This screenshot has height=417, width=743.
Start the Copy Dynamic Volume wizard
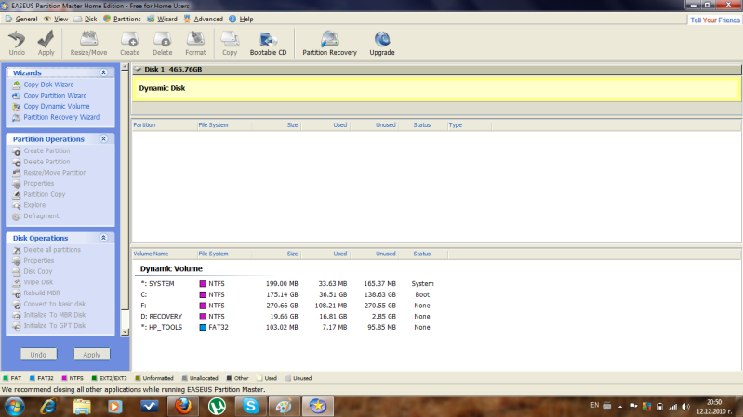pyautogui.click(x=57, y=106)
